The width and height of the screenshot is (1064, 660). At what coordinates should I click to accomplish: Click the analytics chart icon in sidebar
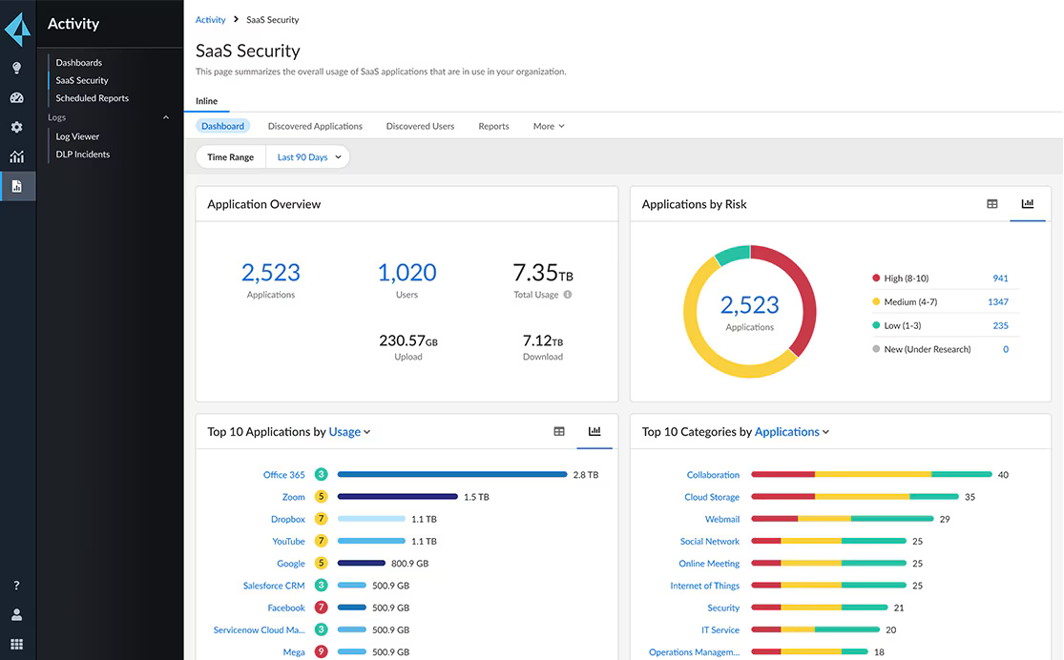click(16, 156)
